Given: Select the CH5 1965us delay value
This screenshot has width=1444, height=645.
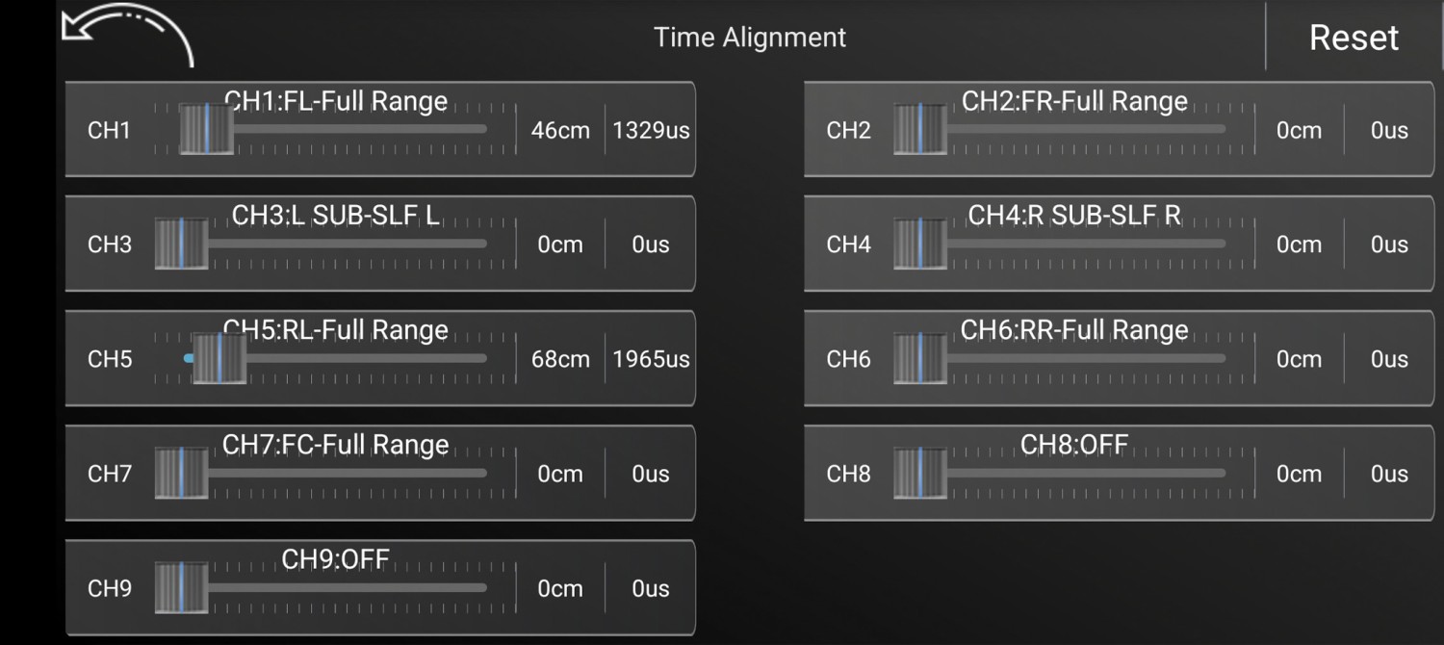Looking at the screenshot, I should [x=651, y=359].
